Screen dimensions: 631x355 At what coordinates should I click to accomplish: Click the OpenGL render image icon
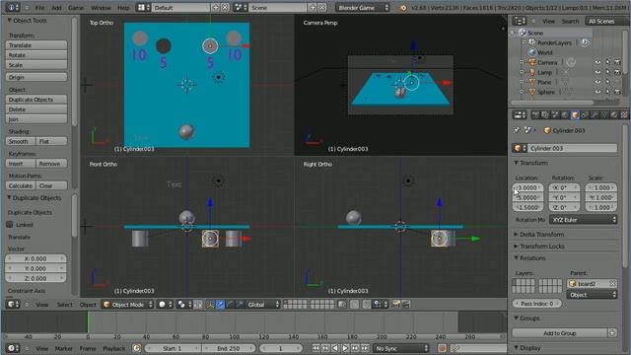[x=396, y=305]
